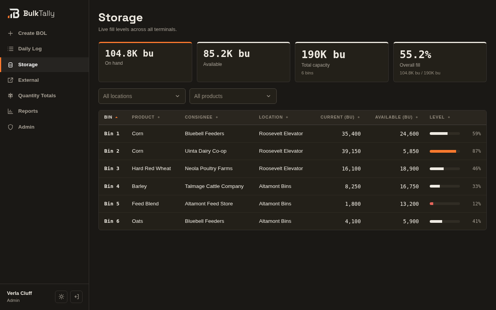Image resolution: width=496 pixels, height=310 pixels.
Task: Select the Total capacity 190K bu card
Action: [x=342, y=62]
